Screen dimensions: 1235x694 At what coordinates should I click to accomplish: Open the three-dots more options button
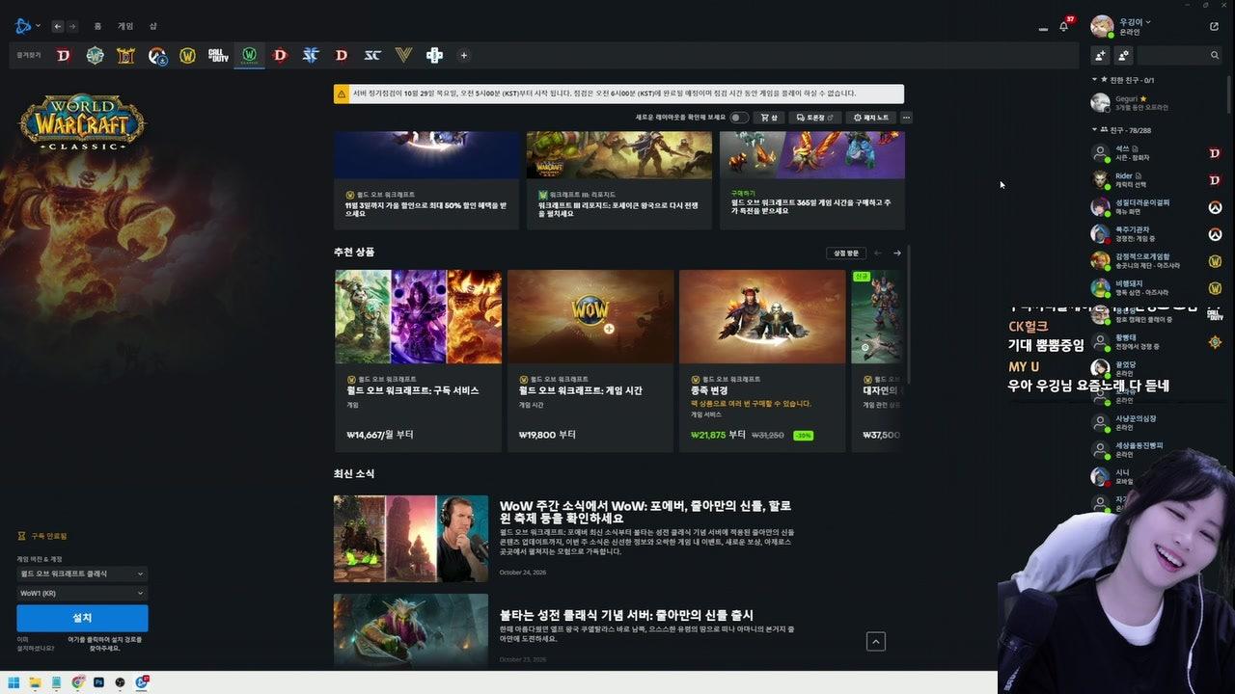pyautogui.click(x=906, y=118)
